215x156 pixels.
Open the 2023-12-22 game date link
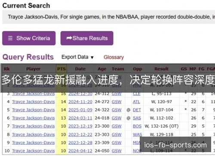80,134
